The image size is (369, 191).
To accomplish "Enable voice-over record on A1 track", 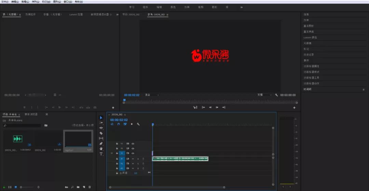I will pyautogui.click(x=143, y=159).
